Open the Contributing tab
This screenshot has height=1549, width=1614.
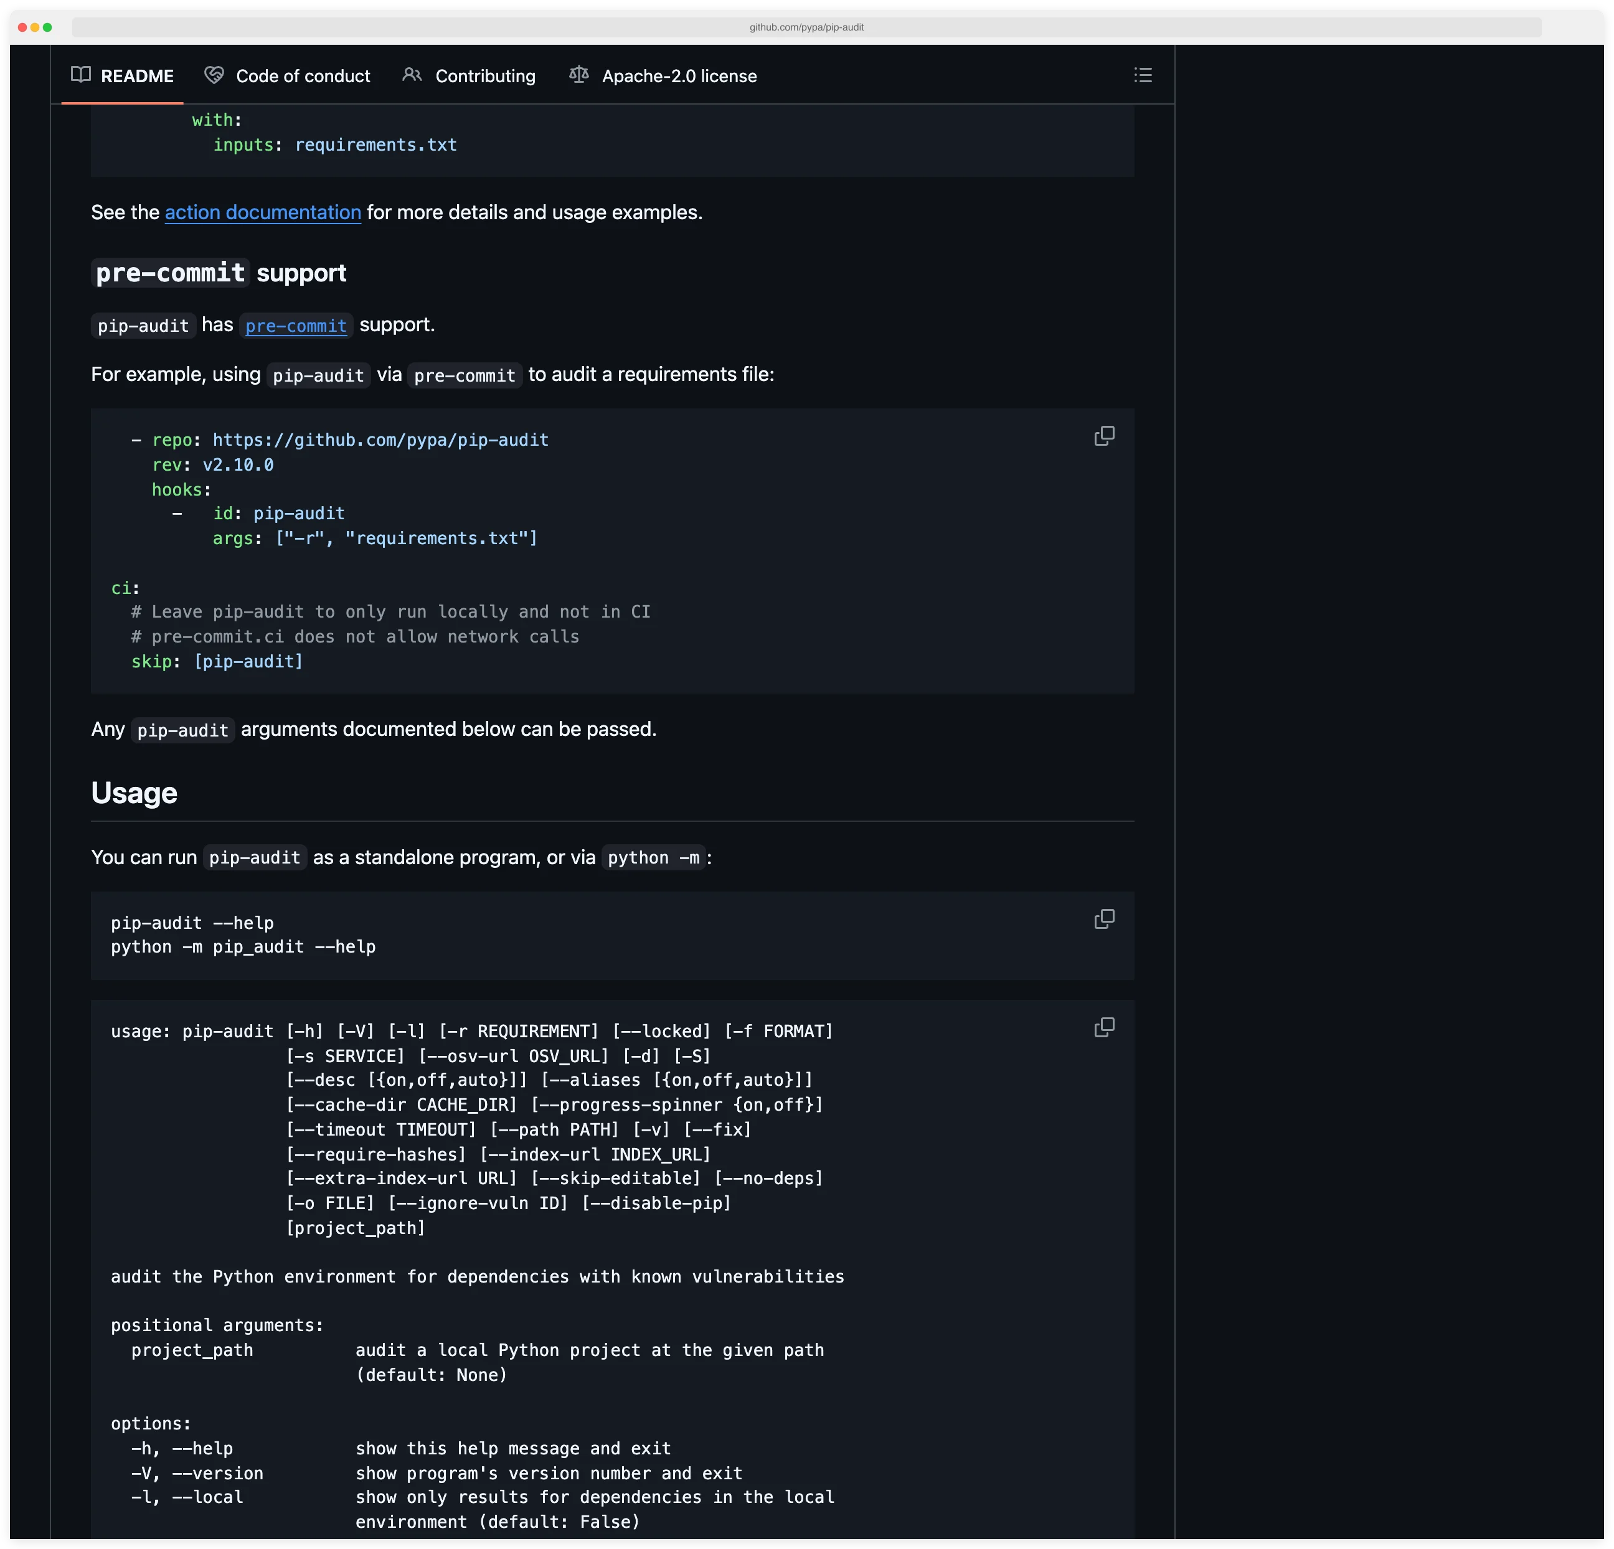click(485, 76)
